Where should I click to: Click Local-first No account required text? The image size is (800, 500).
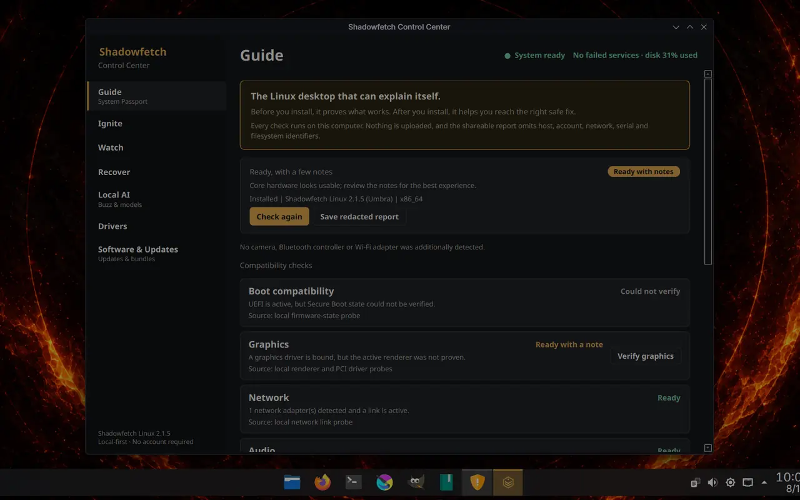point(146,442)
